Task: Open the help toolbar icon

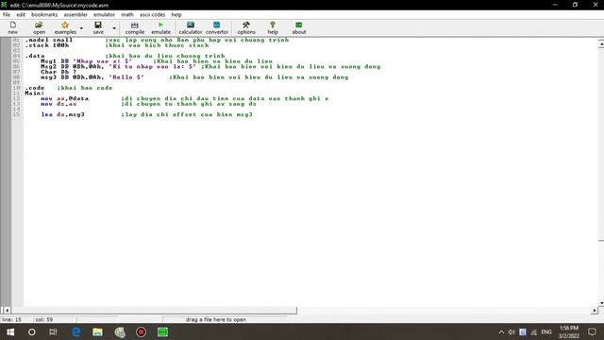Action: 273,27
